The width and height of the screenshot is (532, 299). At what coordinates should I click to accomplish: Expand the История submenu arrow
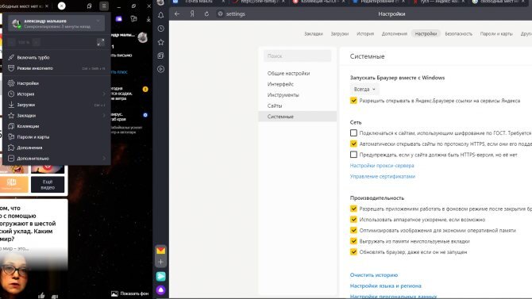tap(104, 94)
